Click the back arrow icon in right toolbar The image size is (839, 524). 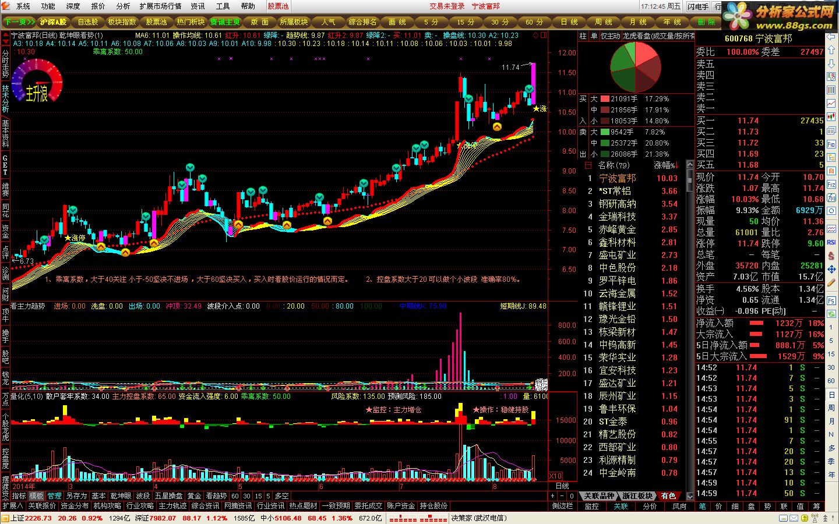pyautogui.click(x=831, y=36)
